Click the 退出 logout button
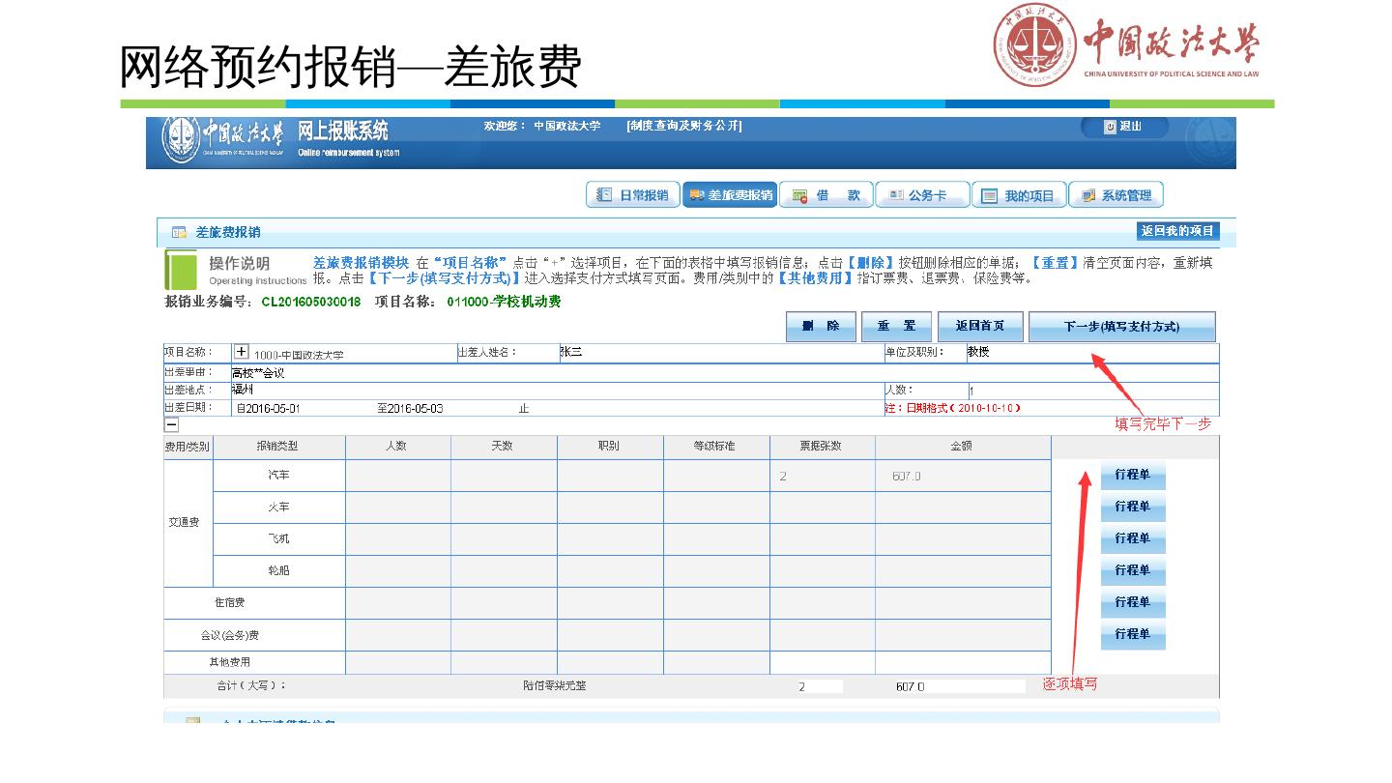1392x783 pixels. (x=1123, y=127)
